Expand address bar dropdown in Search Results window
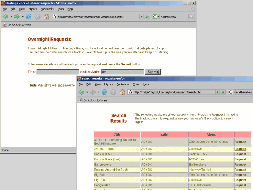This screenshot has height=190, width=253. pos(217,92)
